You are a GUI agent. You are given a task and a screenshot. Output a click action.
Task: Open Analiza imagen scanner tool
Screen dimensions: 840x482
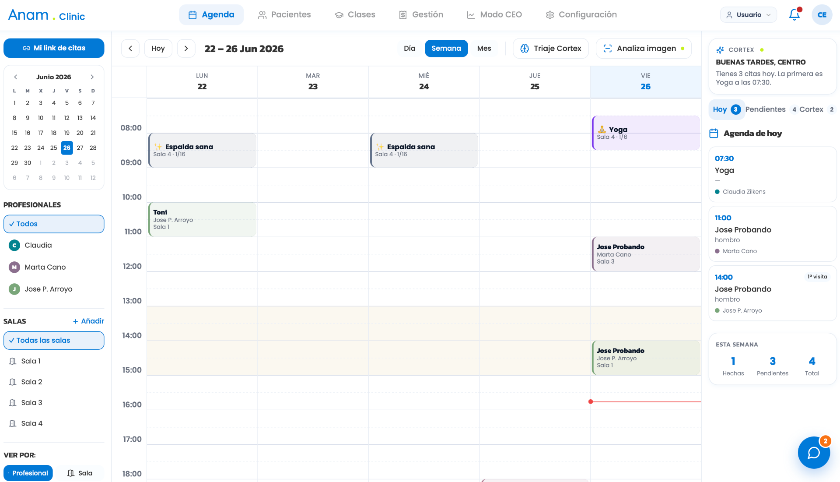[644, 49]
